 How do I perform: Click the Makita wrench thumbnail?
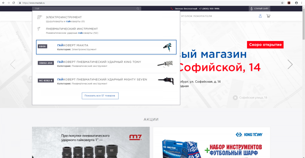pos(167,47)
